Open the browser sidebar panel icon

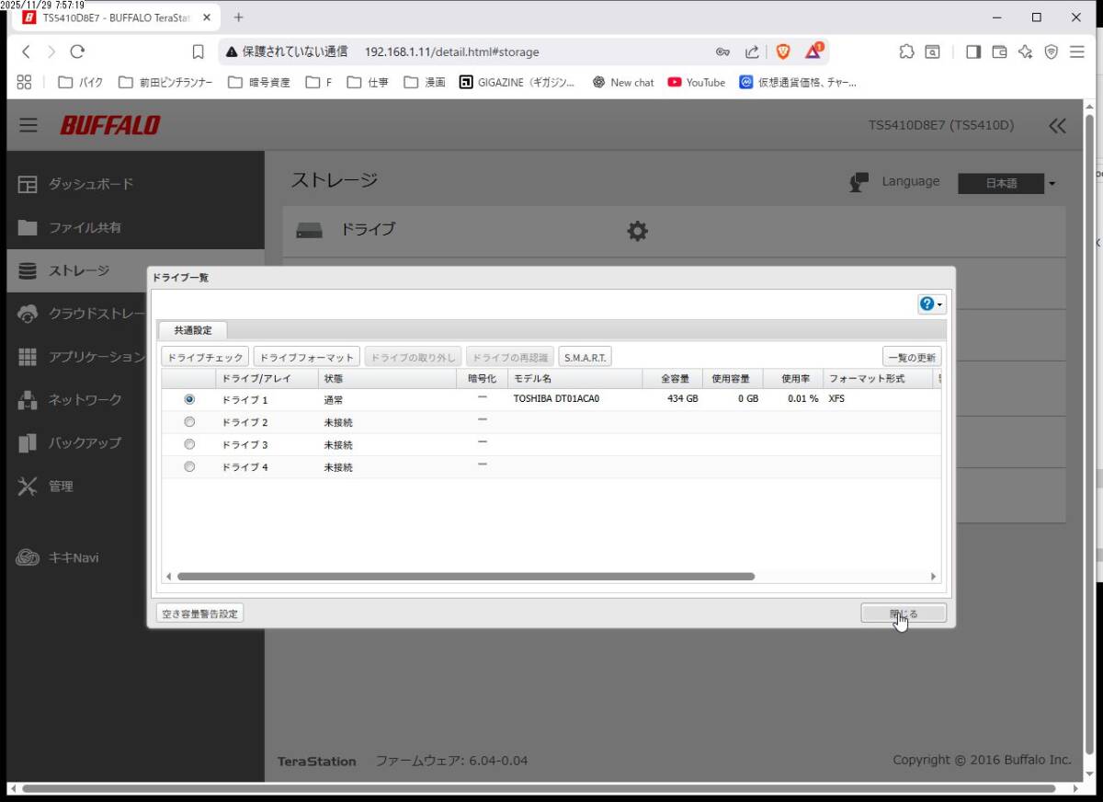(973, 52)
